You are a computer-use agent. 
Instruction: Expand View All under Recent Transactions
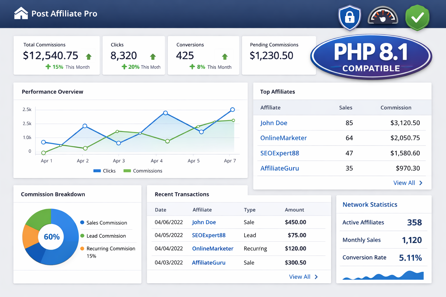[x=299, y=277]
